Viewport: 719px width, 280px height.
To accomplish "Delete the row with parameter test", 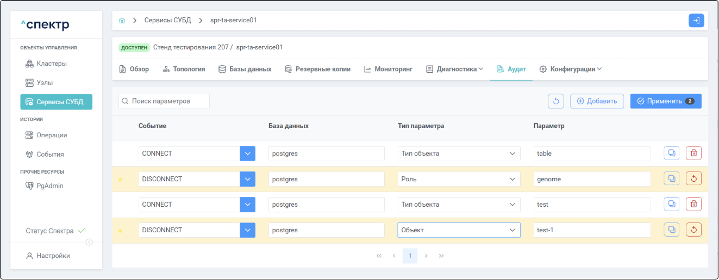I will coord(693,205).
